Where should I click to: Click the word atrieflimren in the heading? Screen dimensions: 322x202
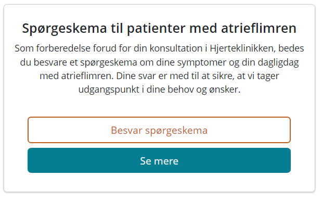click(x=259, y=28)
